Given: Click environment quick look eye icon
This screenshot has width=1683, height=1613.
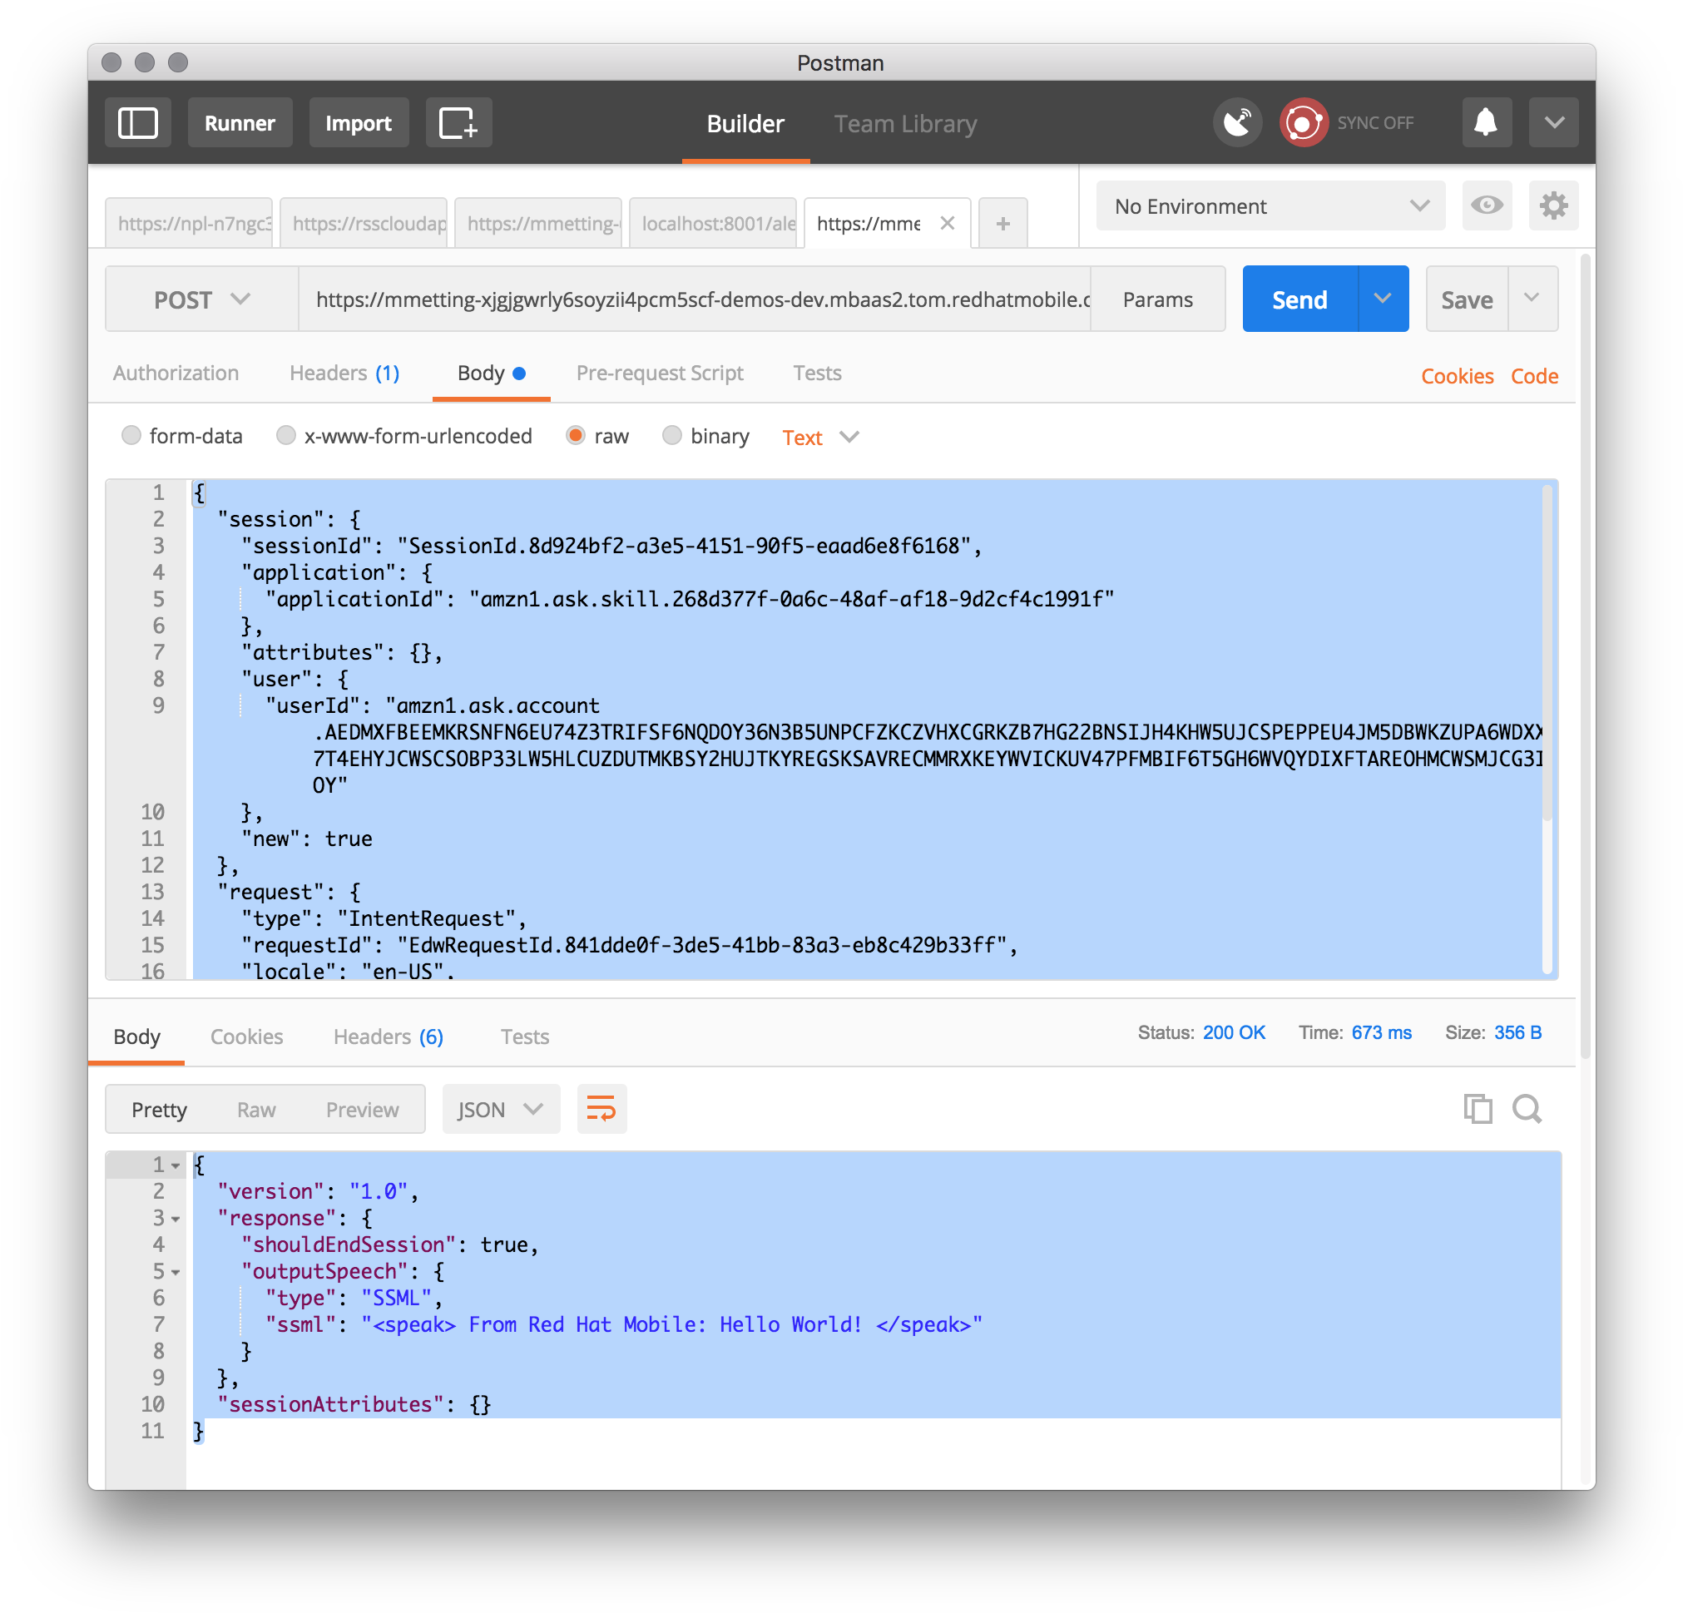Looking at the screenshot, I should [x=1487, y=206].
